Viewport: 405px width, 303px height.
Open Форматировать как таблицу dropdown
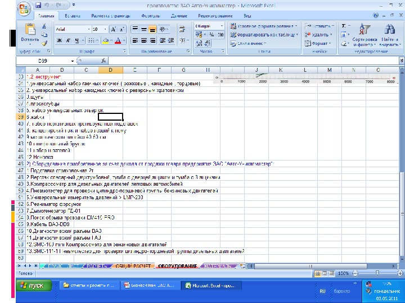coord(264,35)
